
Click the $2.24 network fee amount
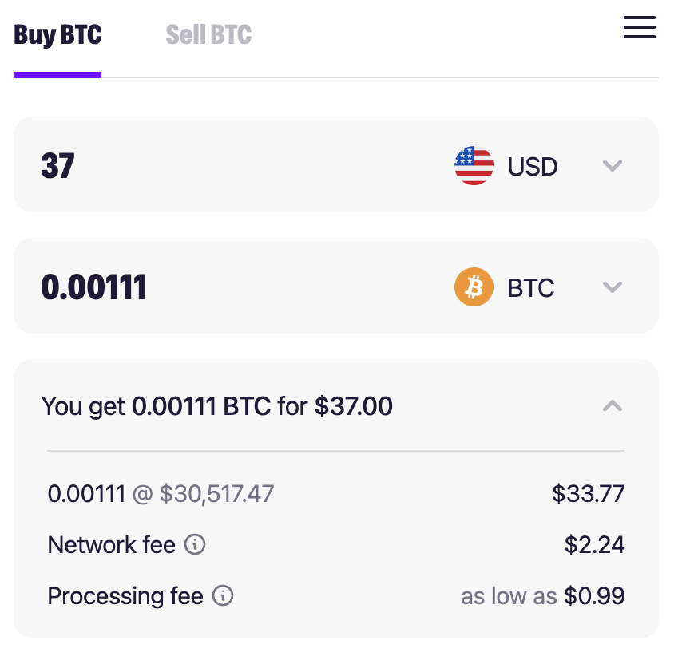594,545
